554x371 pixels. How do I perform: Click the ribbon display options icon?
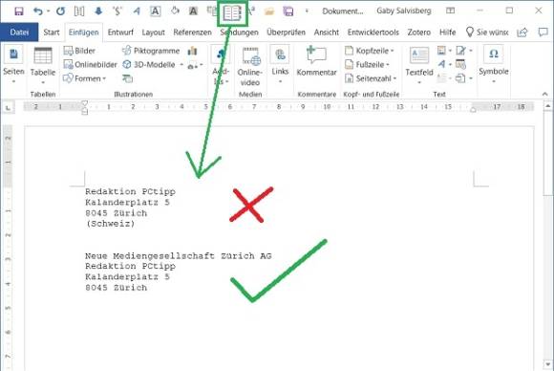[x=450, y=11]
